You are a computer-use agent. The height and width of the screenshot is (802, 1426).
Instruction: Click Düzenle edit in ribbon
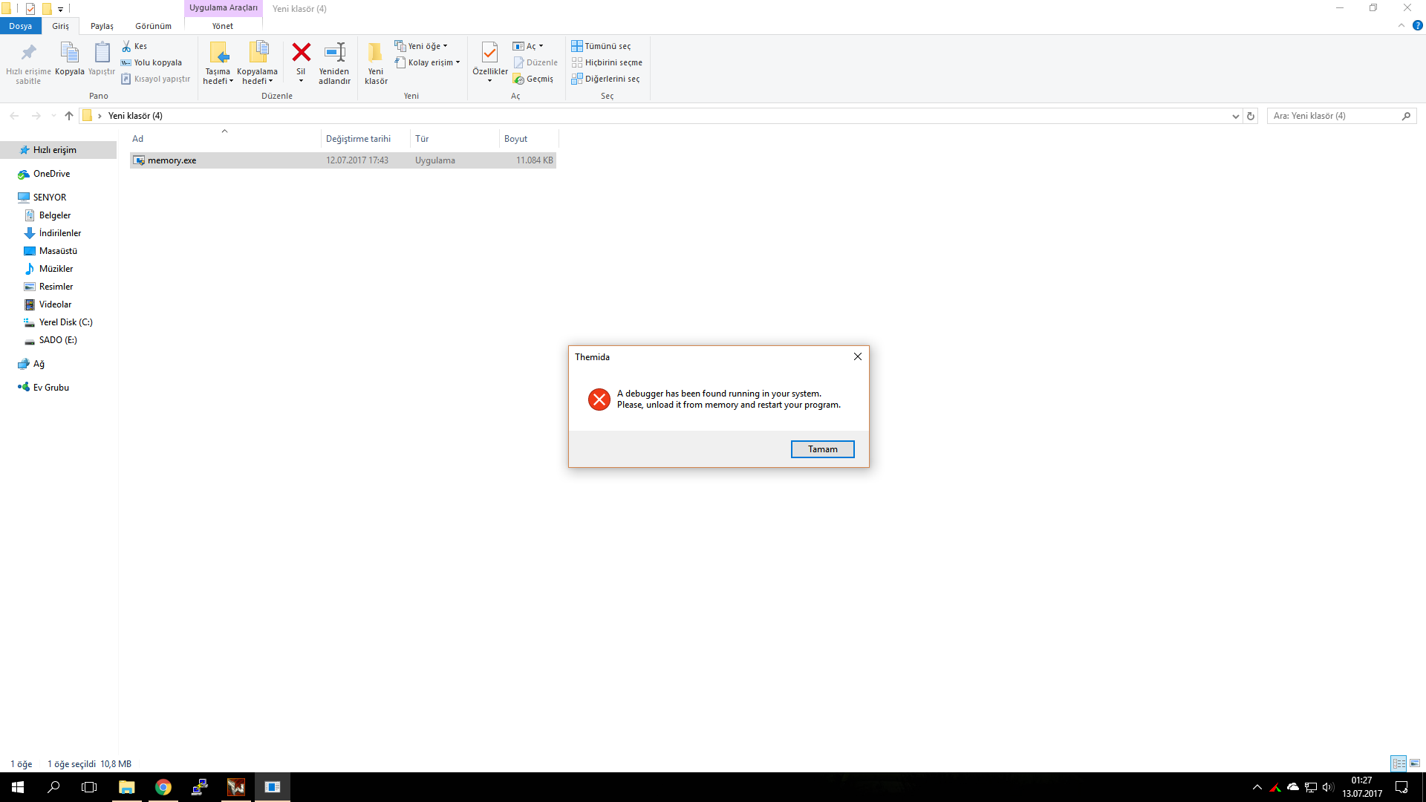(535, 62)
